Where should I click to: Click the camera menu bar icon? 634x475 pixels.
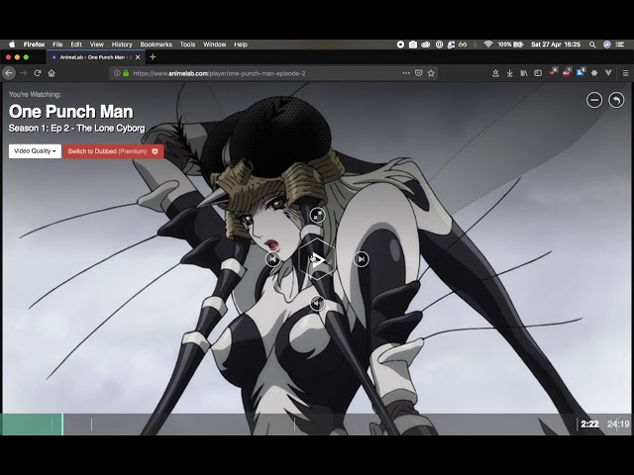(413, 45)
